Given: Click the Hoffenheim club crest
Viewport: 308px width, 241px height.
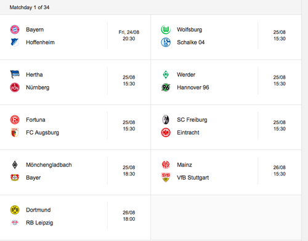Looking at the screenshot, I should point(15,42).
